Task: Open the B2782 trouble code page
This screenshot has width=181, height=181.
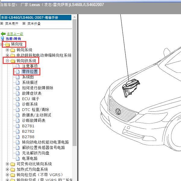Action: [x=28, y=132]
